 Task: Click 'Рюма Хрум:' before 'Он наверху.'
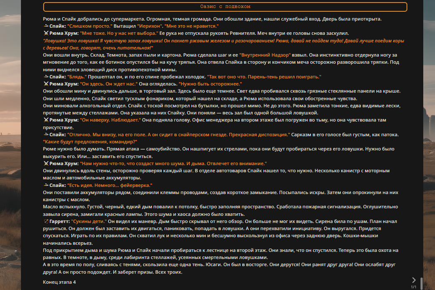pos(64,120)
